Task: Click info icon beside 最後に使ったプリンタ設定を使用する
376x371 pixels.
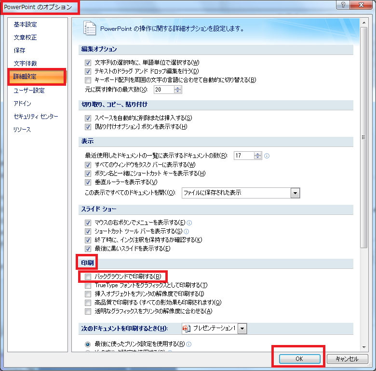Action: pos(188,344)
